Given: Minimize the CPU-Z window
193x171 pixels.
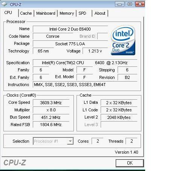Looking at the screenshot, I should pos(119,4).
